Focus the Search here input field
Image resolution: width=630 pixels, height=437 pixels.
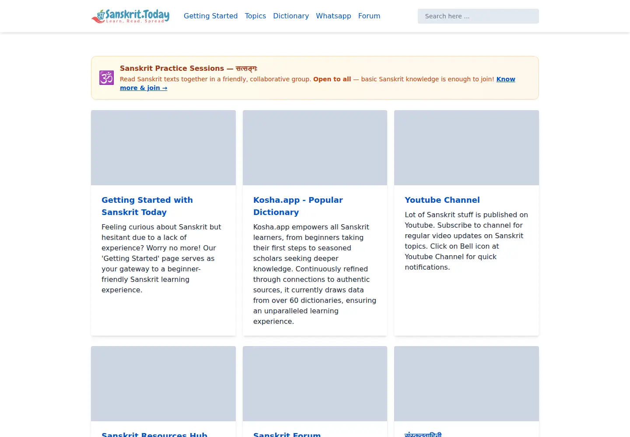tap(478, 16)
